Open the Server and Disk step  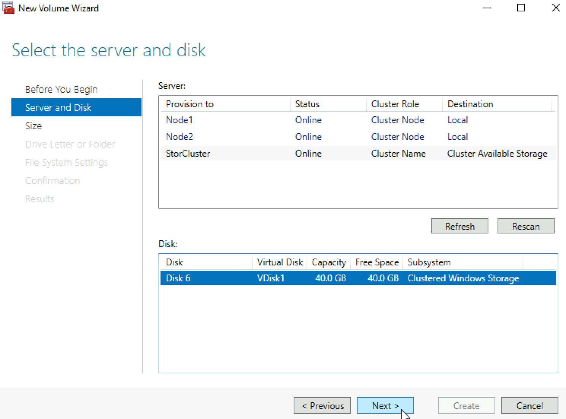pos(76,107)
